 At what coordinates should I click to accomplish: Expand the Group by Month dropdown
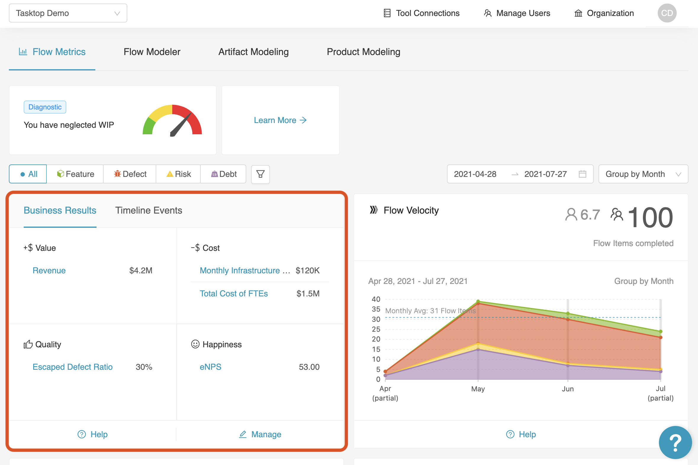tap(643, 174)
